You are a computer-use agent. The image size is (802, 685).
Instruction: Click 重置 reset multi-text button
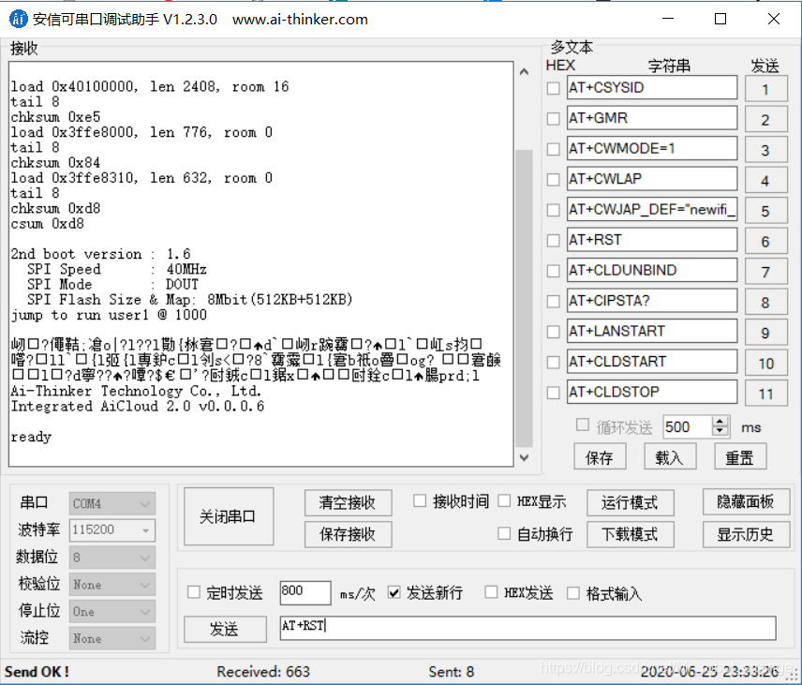coord(739,457)
